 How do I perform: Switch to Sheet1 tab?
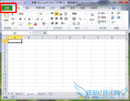(19, 94)
